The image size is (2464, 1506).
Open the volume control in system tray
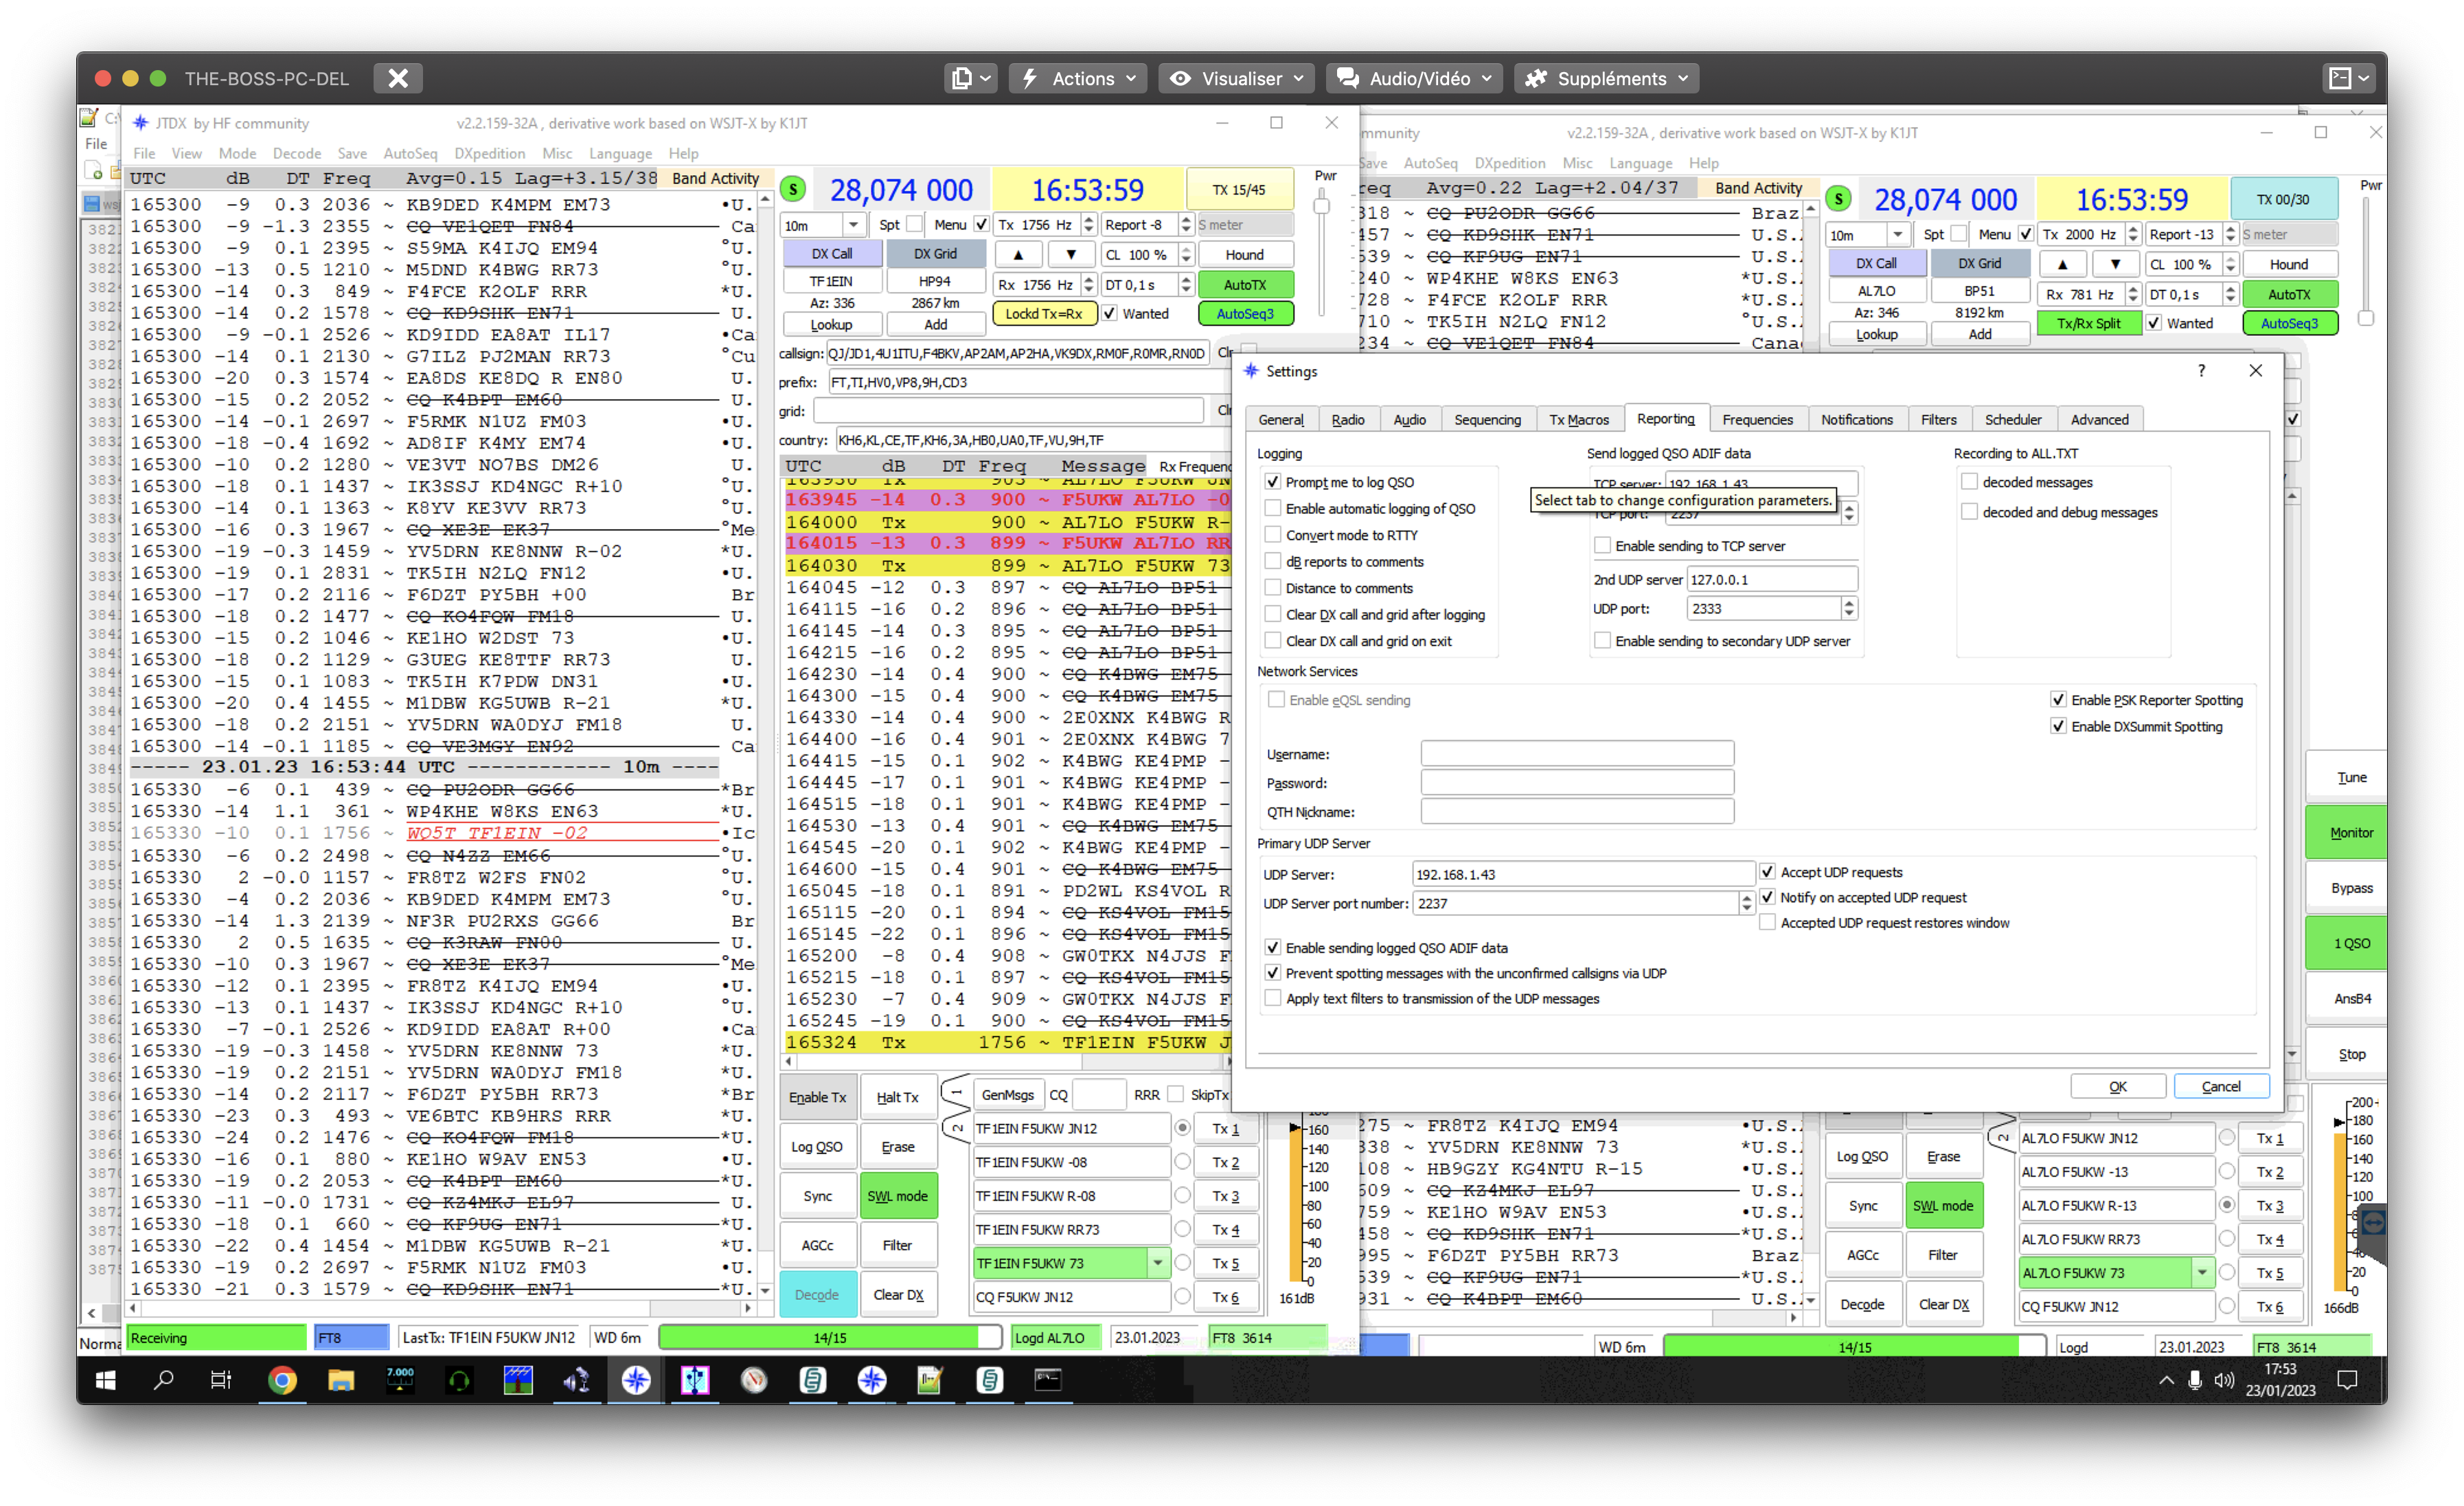tap(2223, 1381)
